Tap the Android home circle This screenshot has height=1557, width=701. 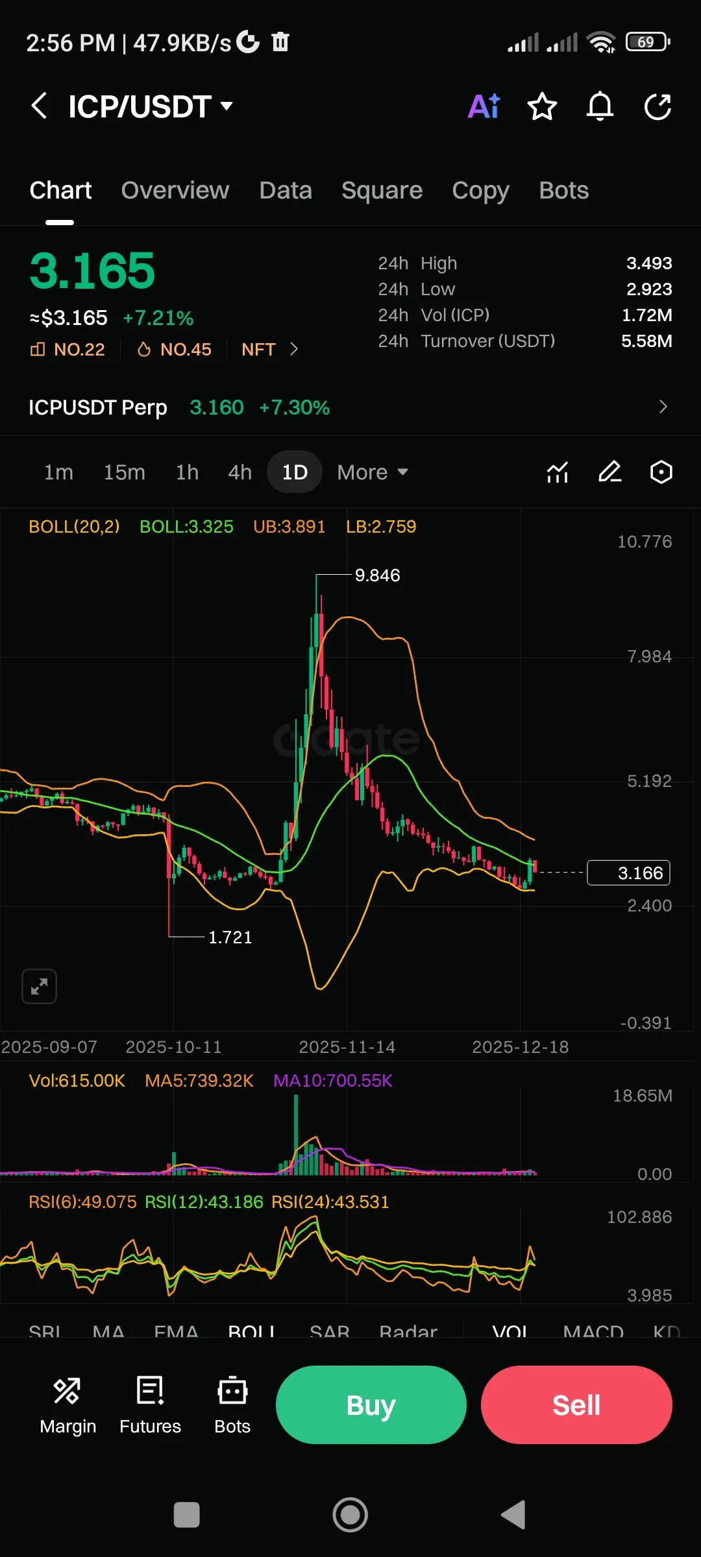[x=350, y=1515]
